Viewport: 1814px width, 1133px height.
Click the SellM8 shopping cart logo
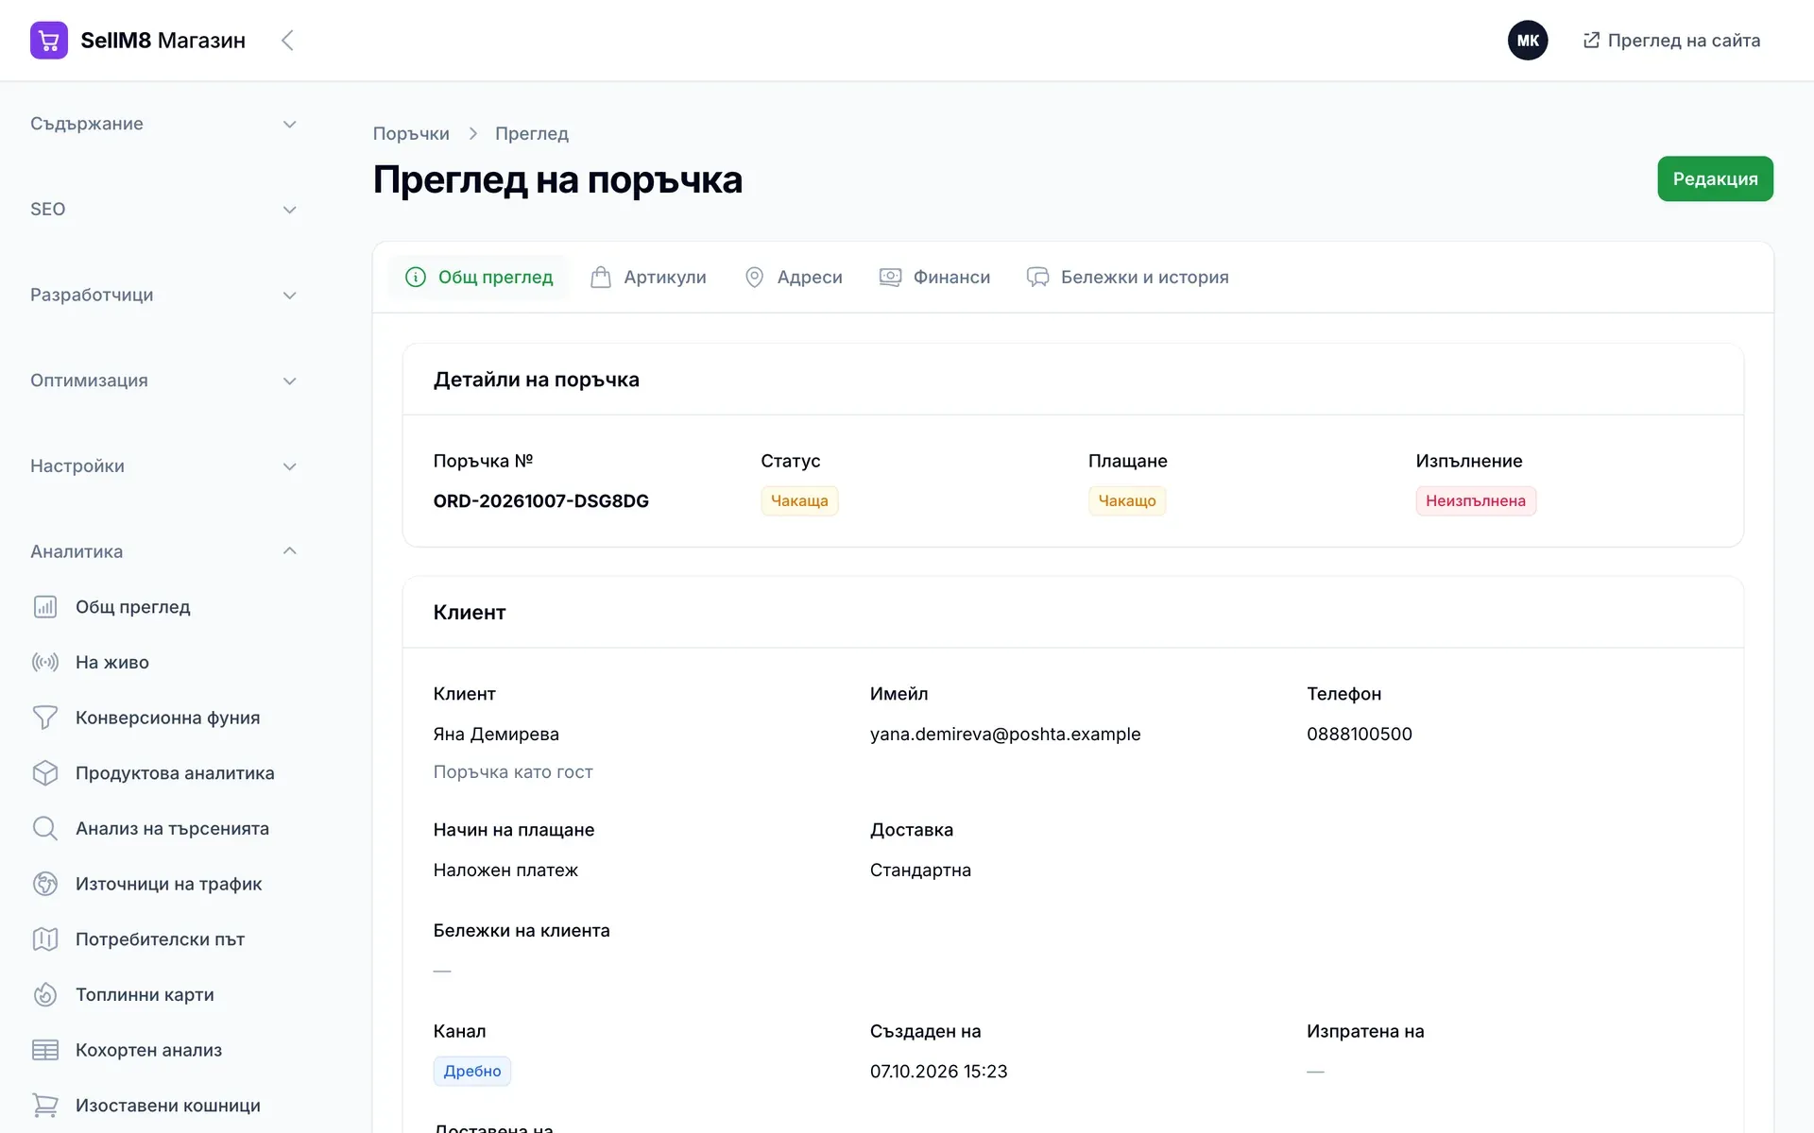click(x=49, y=41)
